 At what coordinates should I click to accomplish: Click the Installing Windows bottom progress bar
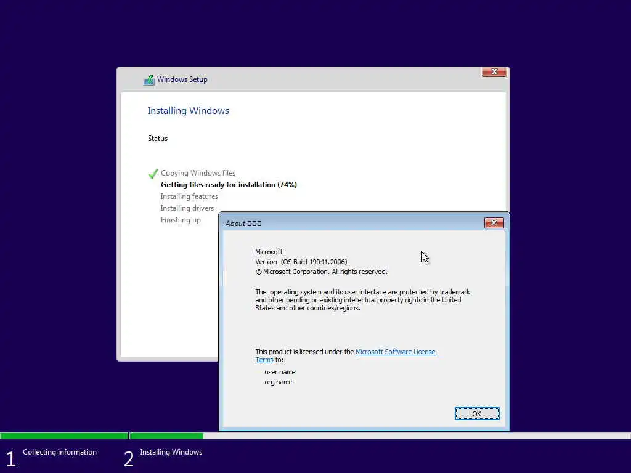[380, 435]
